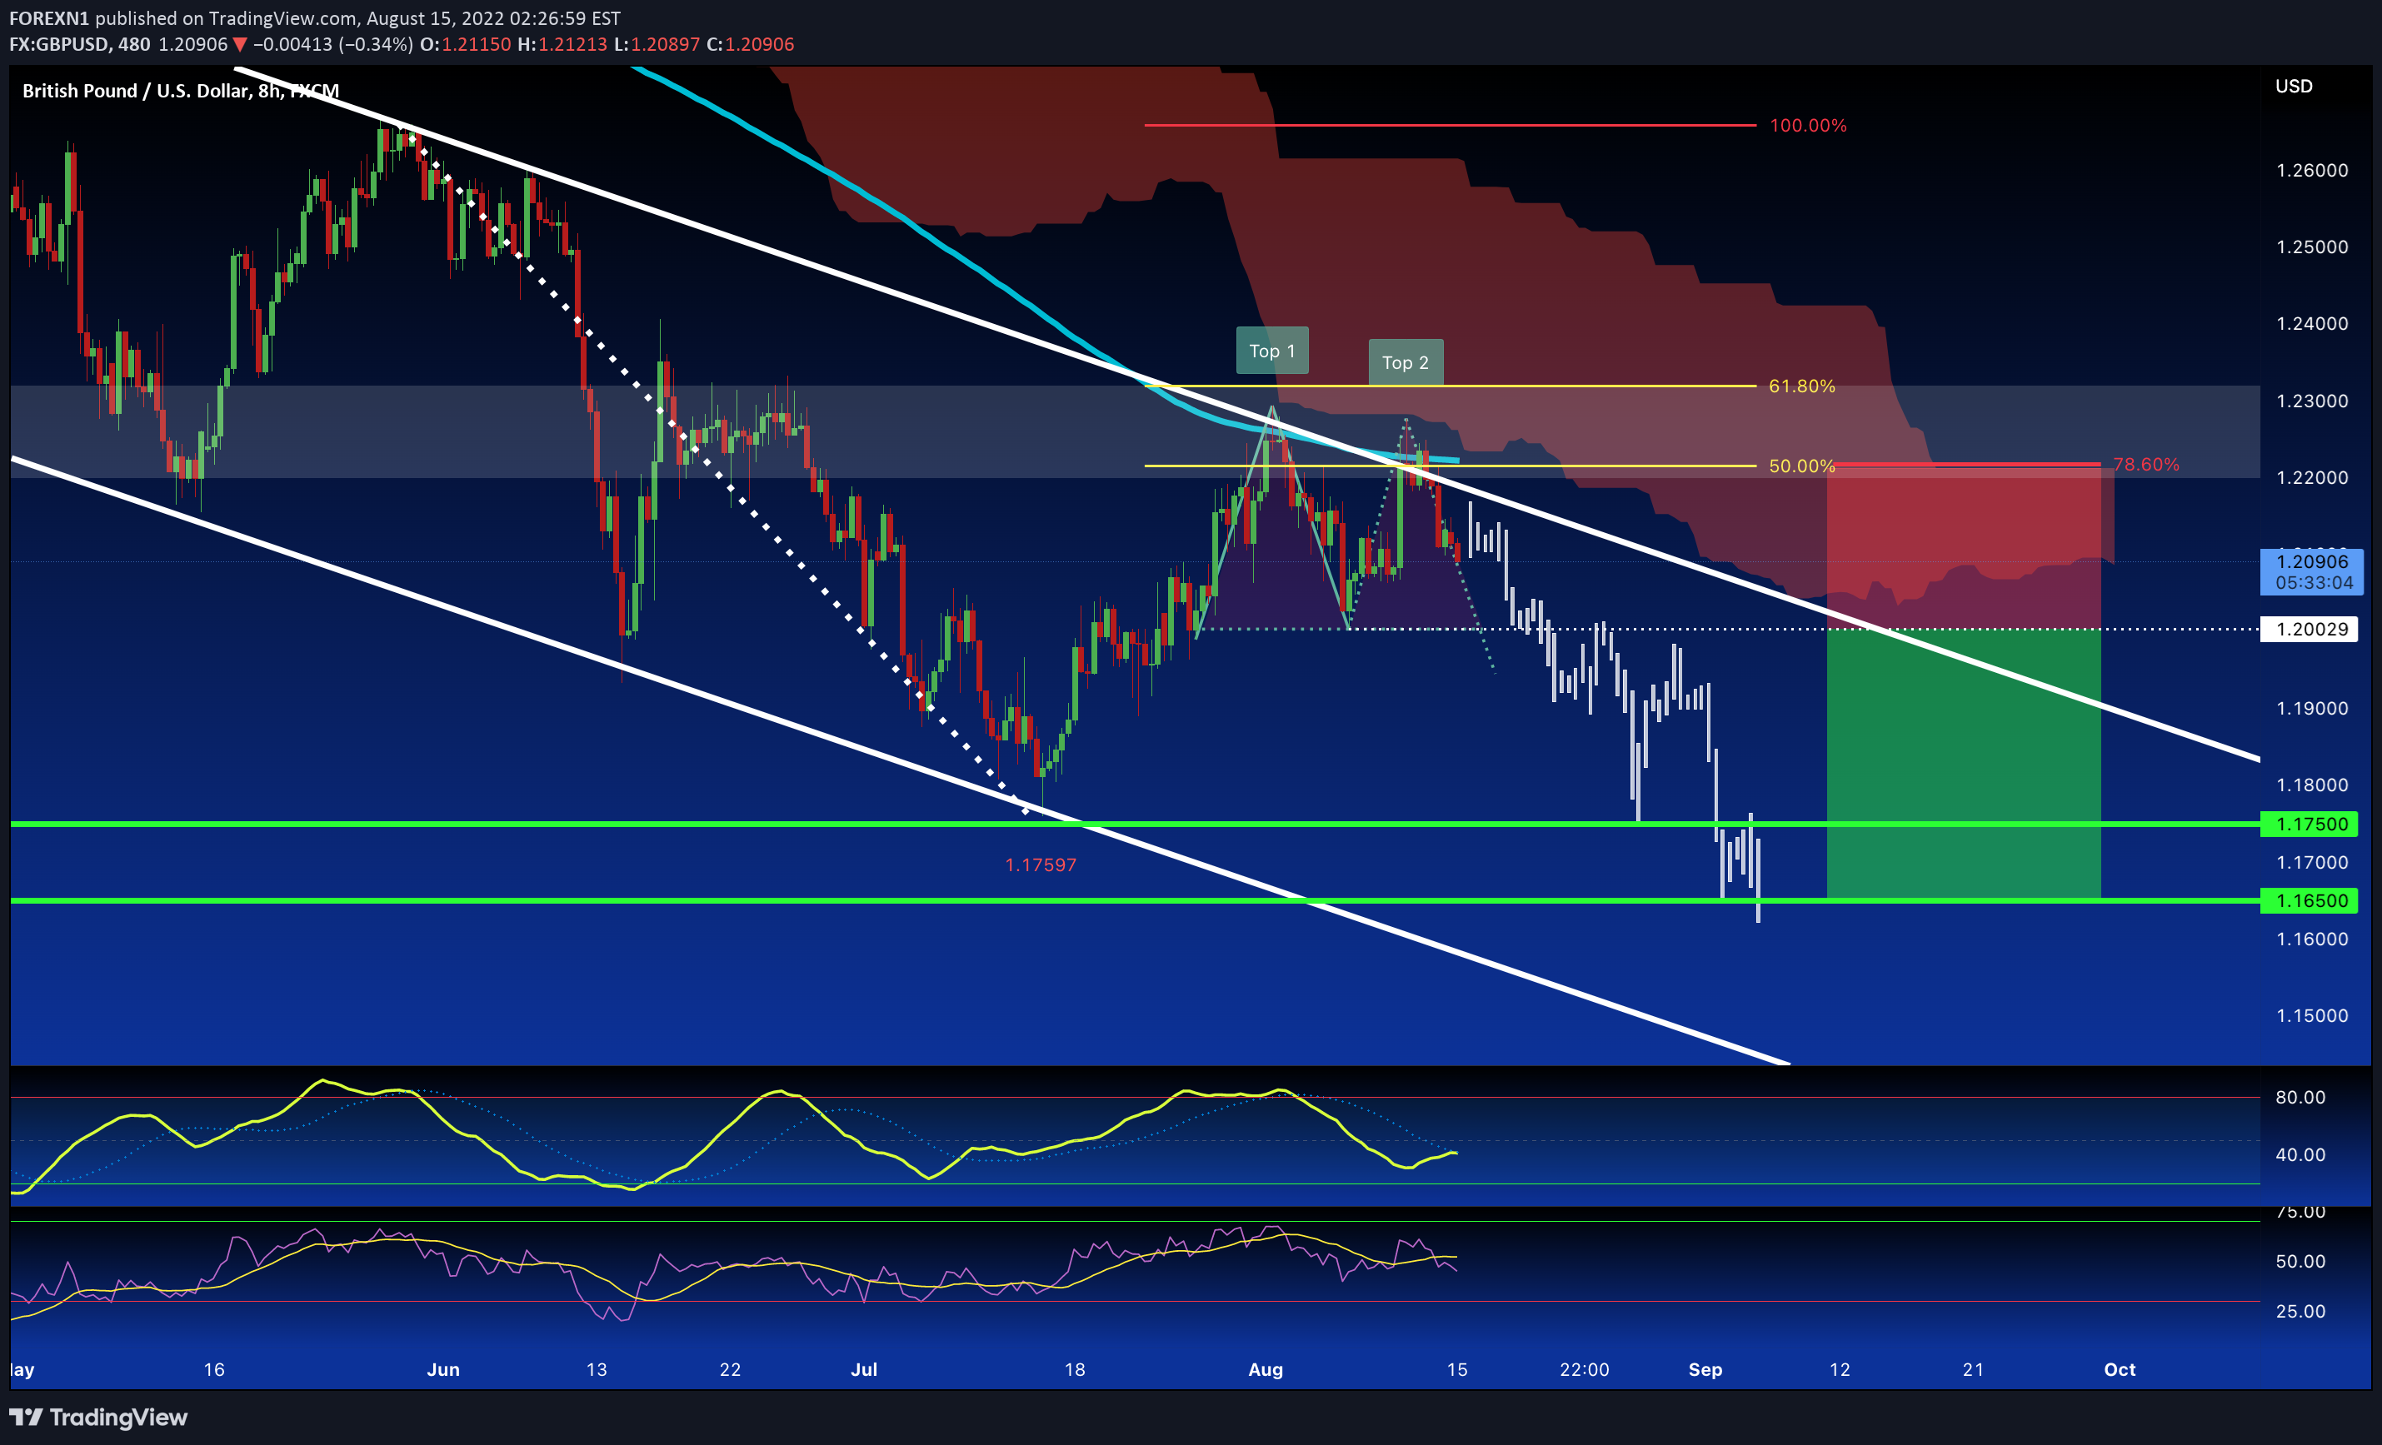Click the Jul label on time axis
Image resolution: width=2382 pixels, height=1445 pixels.
863,1369
